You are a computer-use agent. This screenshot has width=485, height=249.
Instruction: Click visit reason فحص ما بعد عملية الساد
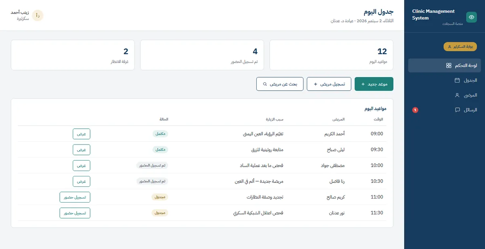point(262,165)
